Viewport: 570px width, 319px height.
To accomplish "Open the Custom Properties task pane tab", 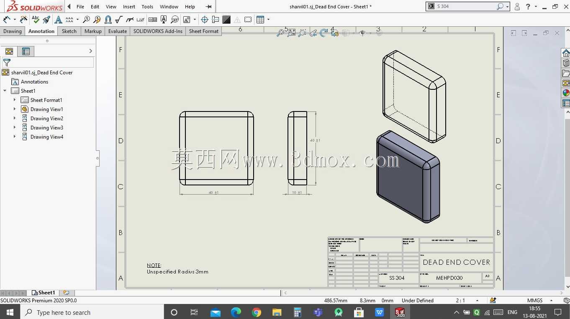I will point(566,103).
